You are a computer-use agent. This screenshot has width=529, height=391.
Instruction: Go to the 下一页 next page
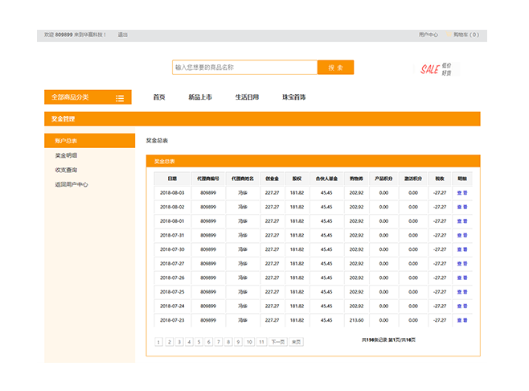click(277, 342)
